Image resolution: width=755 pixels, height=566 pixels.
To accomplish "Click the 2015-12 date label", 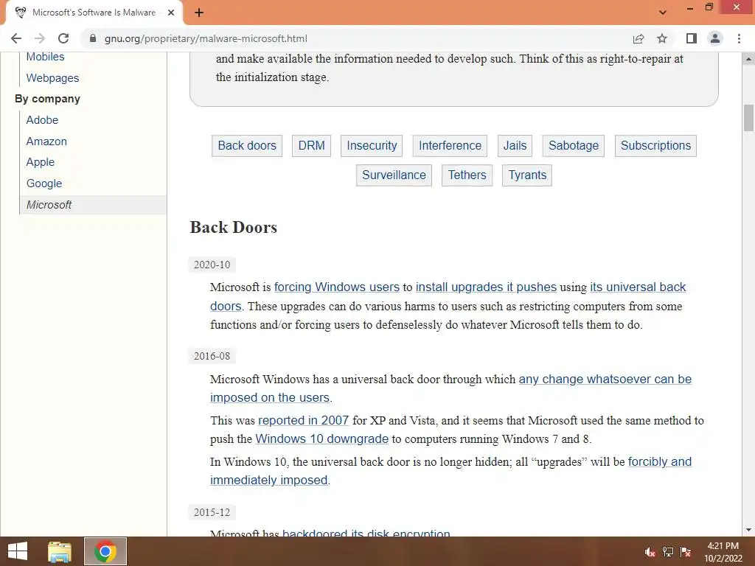I will [x=212, y=512].
